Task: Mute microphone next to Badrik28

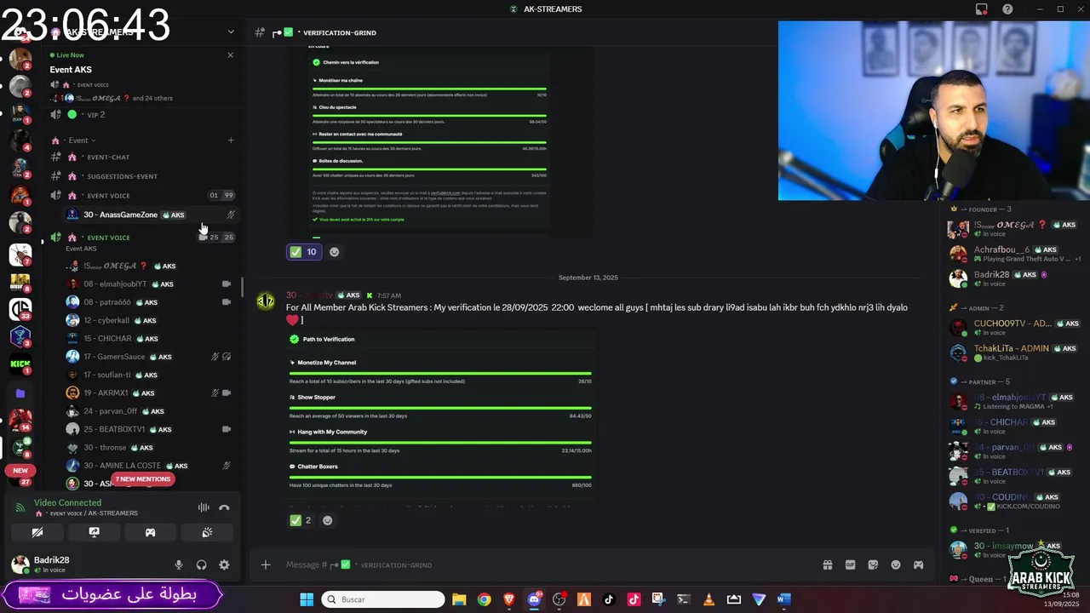Action: point(179,564)
